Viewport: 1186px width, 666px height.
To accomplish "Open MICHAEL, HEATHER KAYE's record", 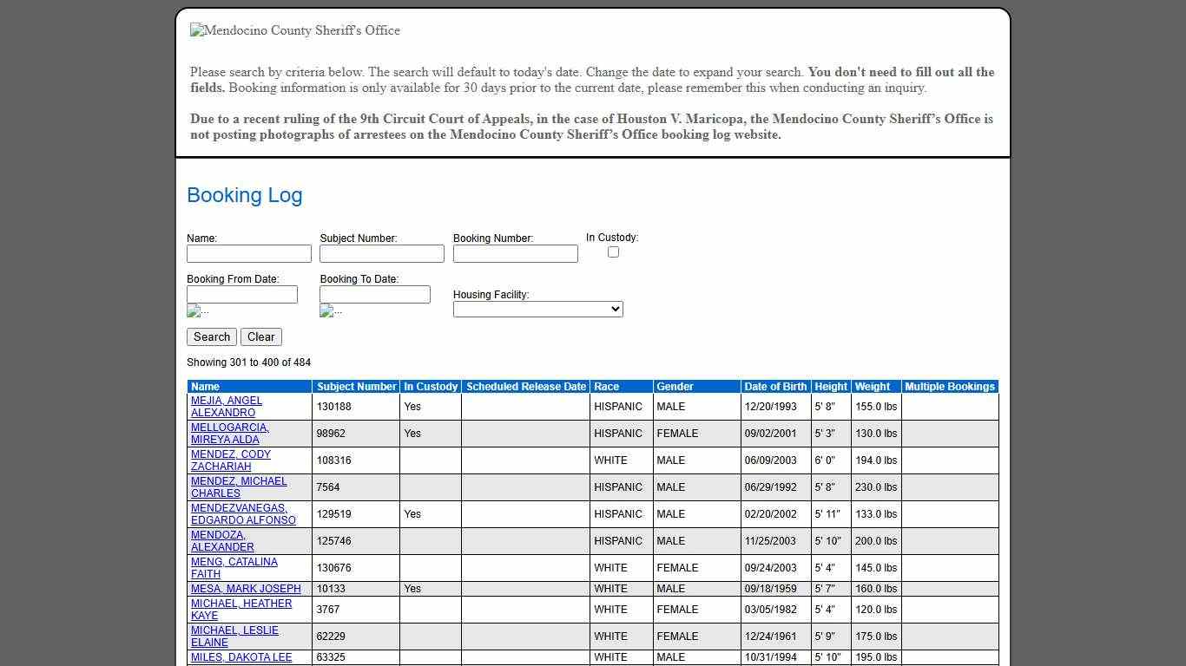I will (240, 610).
